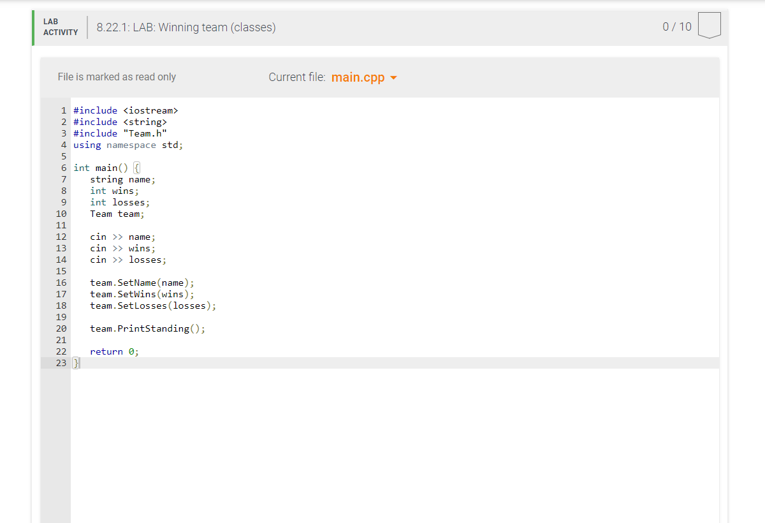The height and width of the screenshot is (523, 765).
Task: Click the closing brace on line 23
Action: 76,363
